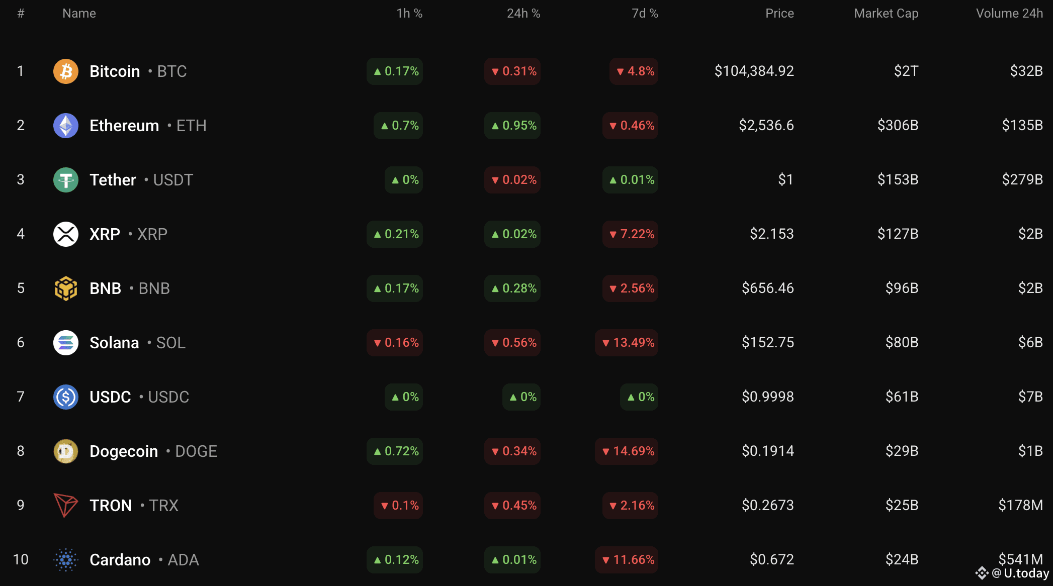Select the Solana striped logo icon
Image resolution: width=1053 pixels, height=586 pixels.
(x=66, y=343)
